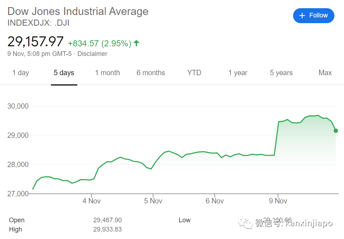Click the 30,000 axis label
Viewport: 344px width, 239px height.
(x=18, y=106)
